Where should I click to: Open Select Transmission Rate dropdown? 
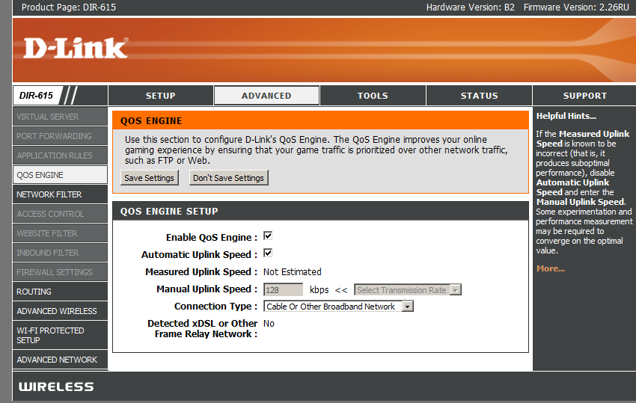[x=408, y=290]
